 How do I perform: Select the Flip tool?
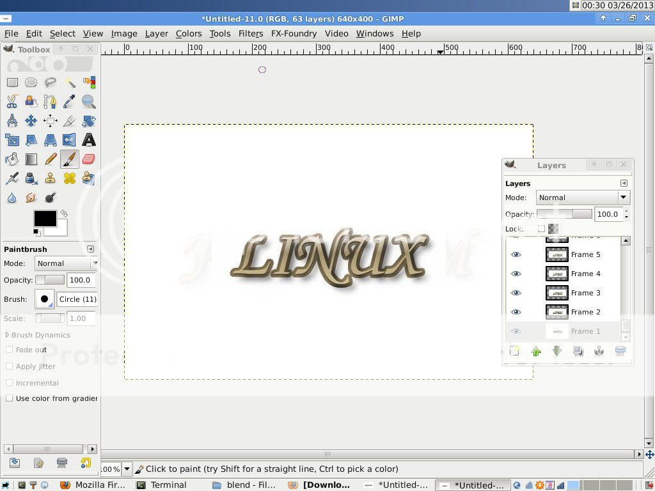tap(69, 140)
